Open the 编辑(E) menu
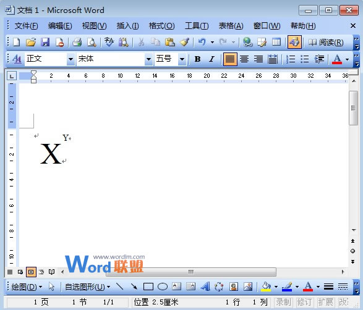This screenshot has height=310, width=363. 60,26
